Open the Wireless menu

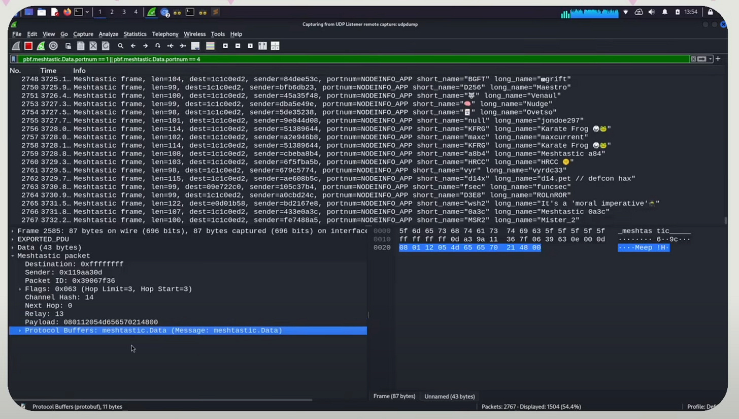[x=195, y=34]
